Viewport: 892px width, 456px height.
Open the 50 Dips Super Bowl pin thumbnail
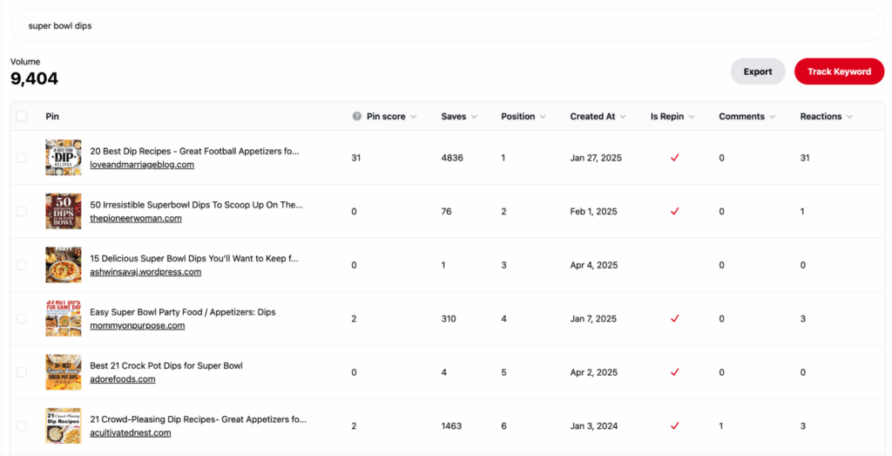pos(63,211)
